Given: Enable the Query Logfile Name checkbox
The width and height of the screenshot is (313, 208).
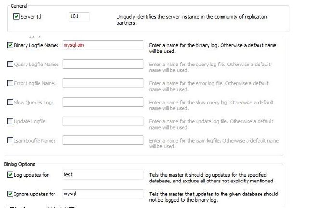Looking at the screenshot, I should click(10, 64).
